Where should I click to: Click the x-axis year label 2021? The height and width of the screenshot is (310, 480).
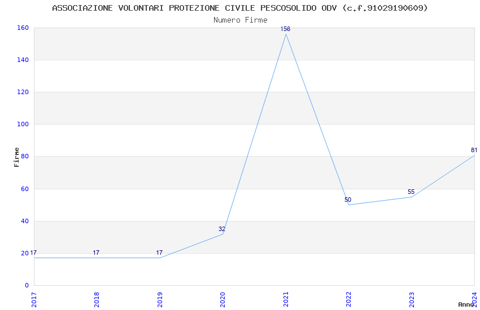286,300
